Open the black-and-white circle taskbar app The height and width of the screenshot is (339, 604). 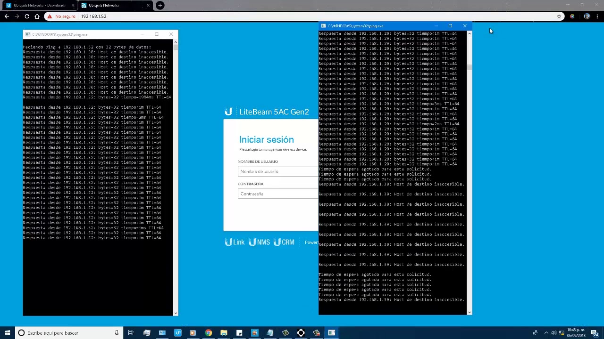[301, 333]
